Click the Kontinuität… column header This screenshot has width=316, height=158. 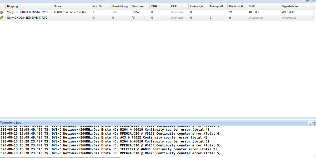click(237, 6)
